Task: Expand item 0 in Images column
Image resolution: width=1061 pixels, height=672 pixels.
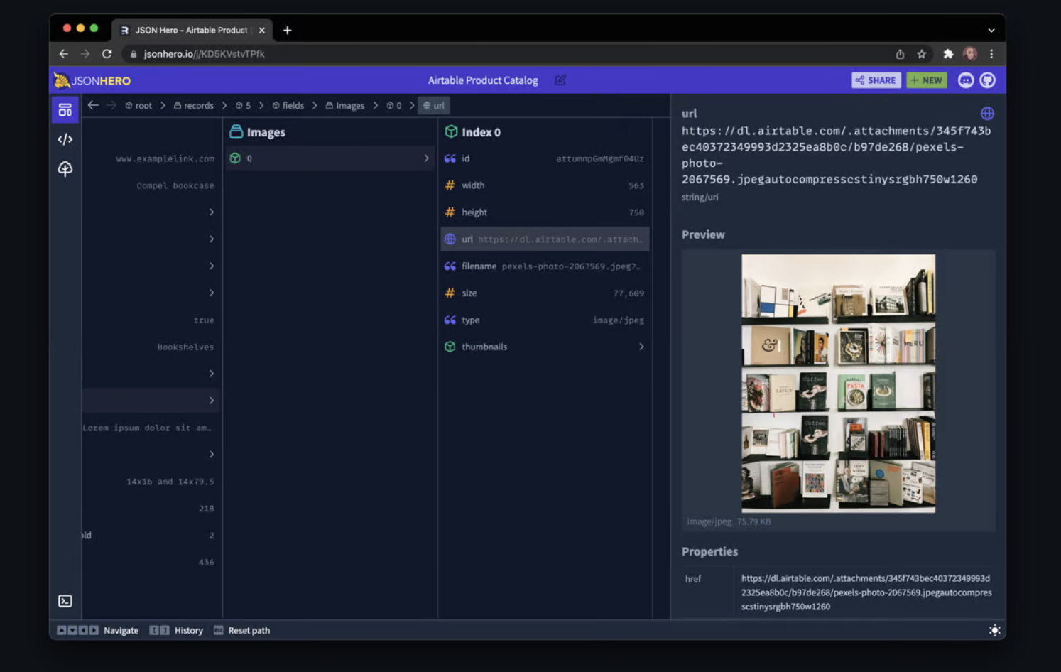Action: 330,158
